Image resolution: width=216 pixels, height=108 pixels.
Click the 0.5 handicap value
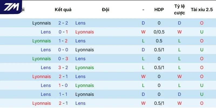[x=159, y=41]
